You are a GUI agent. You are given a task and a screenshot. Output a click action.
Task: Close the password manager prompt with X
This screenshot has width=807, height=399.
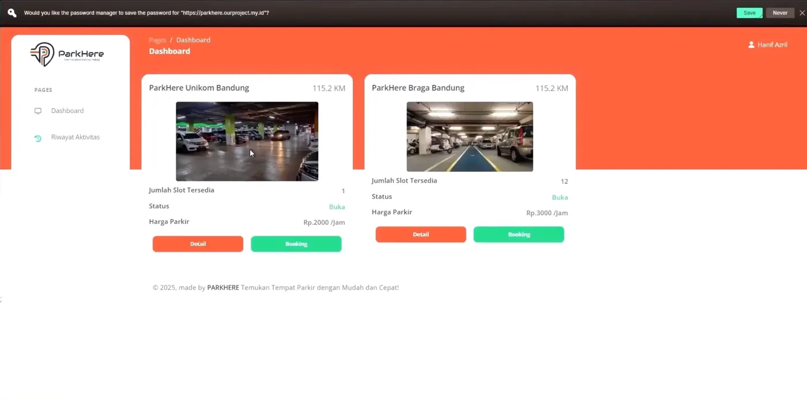802,13
